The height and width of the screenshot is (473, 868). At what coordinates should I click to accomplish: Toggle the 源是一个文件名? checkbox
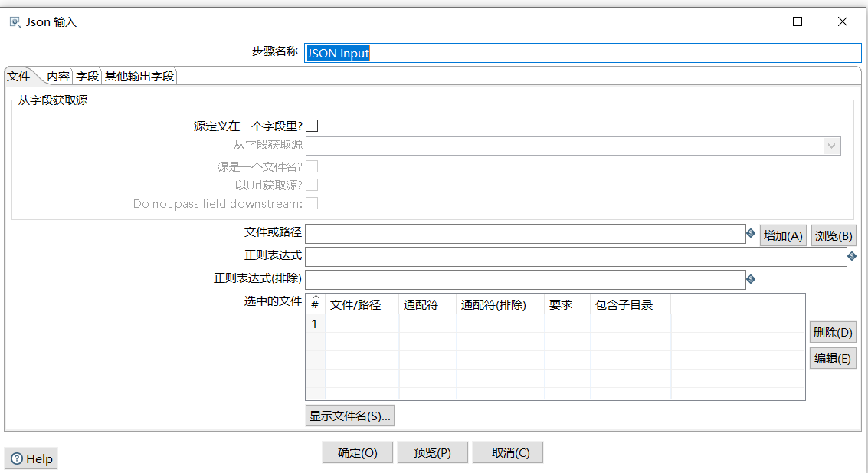click(x=313, y=166)
